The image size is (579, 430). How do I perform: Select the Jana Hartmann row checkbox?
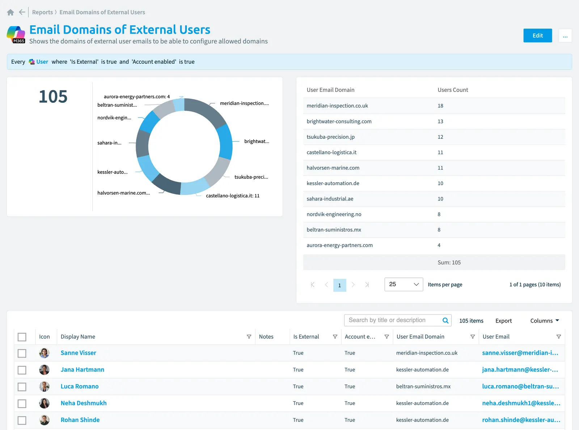click(x=22, y=370)
